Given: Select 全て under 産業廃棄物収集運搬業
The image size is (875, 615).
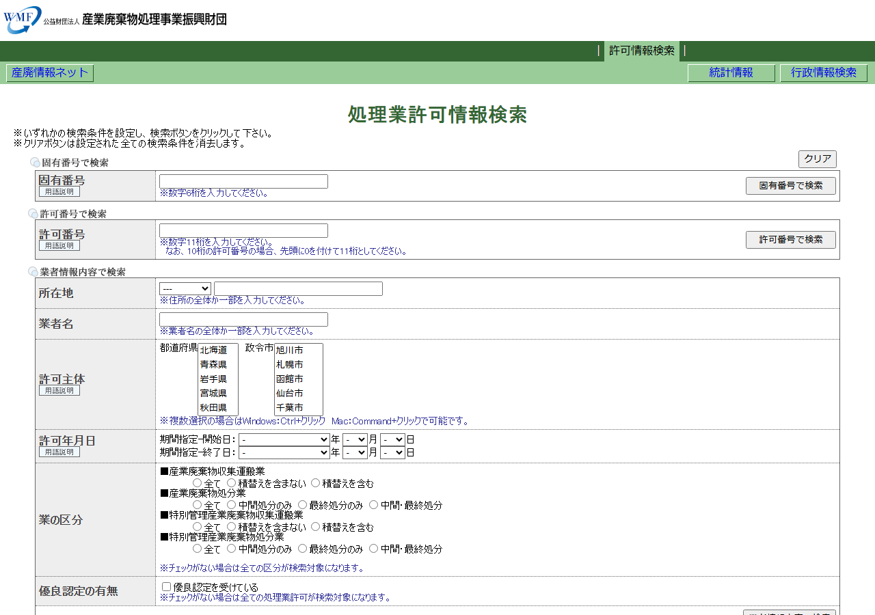Looking at the screenshot, I should tap(198, 483).
